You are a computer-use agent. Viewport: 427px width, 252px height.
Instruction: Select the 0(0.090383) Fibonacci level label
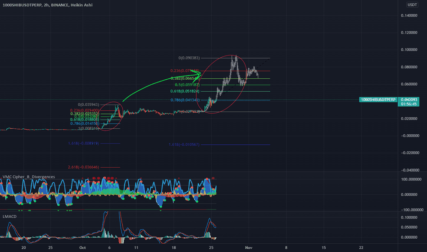coord(189,58)
